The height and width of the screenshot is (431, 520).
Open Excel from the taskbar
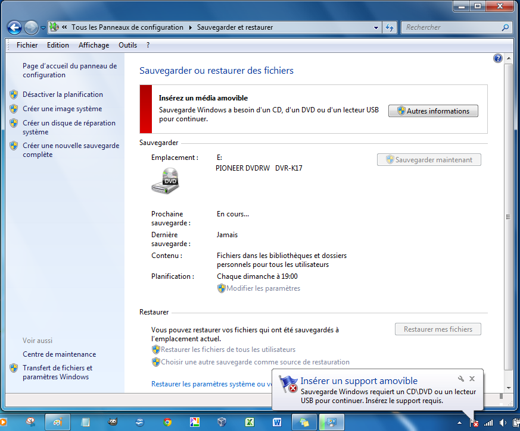coord(250,422)
